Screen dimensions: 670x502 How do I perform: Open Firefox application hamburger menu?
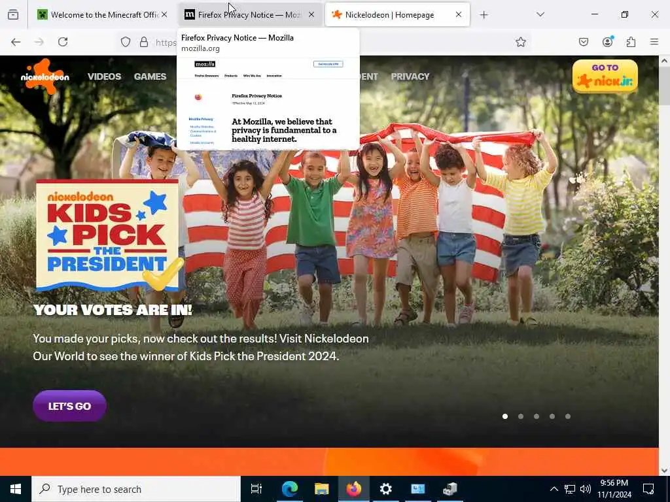pyautogui.click(x=654, y=42)
